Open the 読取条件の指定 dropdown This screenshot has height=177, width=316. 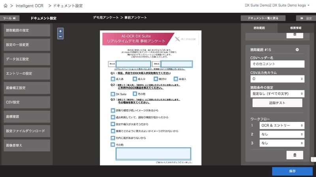click(x=277, y=94)
